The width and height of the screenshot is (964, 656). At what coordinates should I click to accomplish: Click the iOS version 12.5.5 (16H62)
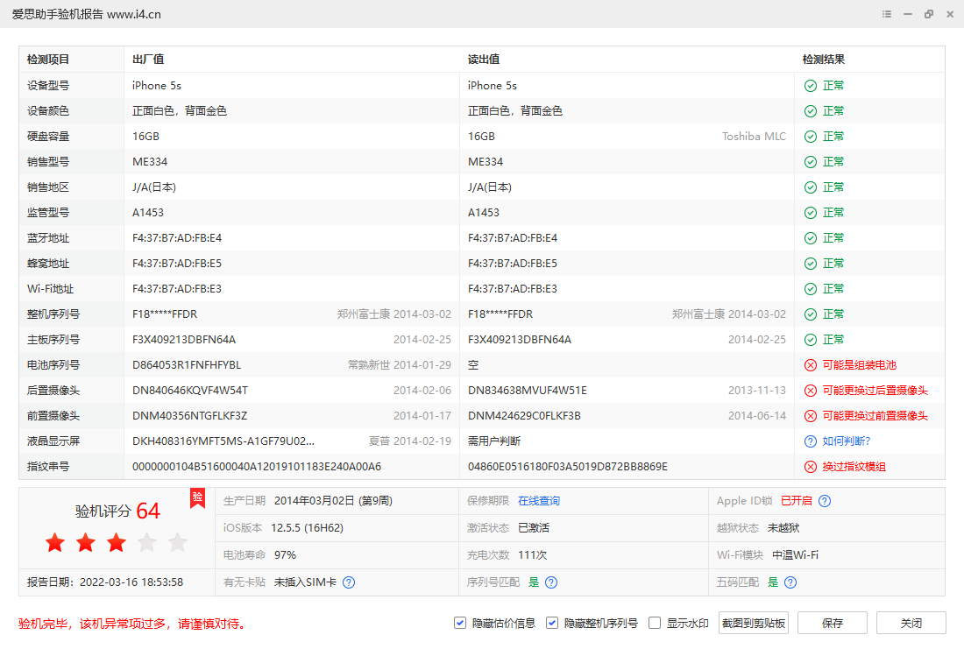point(307,528)
